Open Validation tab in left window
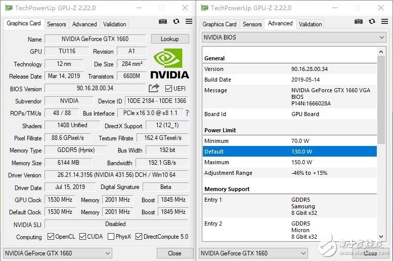 (x=114, y=24)
